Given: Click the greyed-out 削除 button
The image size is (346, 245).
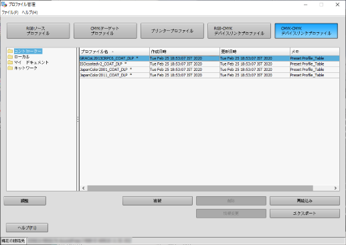Looking at the screenshot, I should [231, 201].
